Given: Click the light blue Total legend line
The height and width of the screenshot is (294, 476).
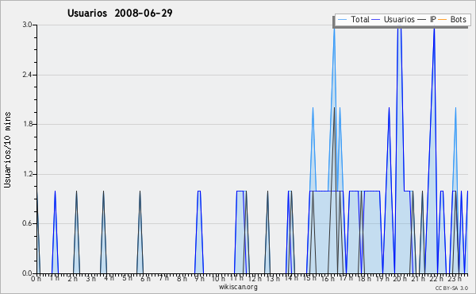Looking at the screenshot, I should (342, 20).
